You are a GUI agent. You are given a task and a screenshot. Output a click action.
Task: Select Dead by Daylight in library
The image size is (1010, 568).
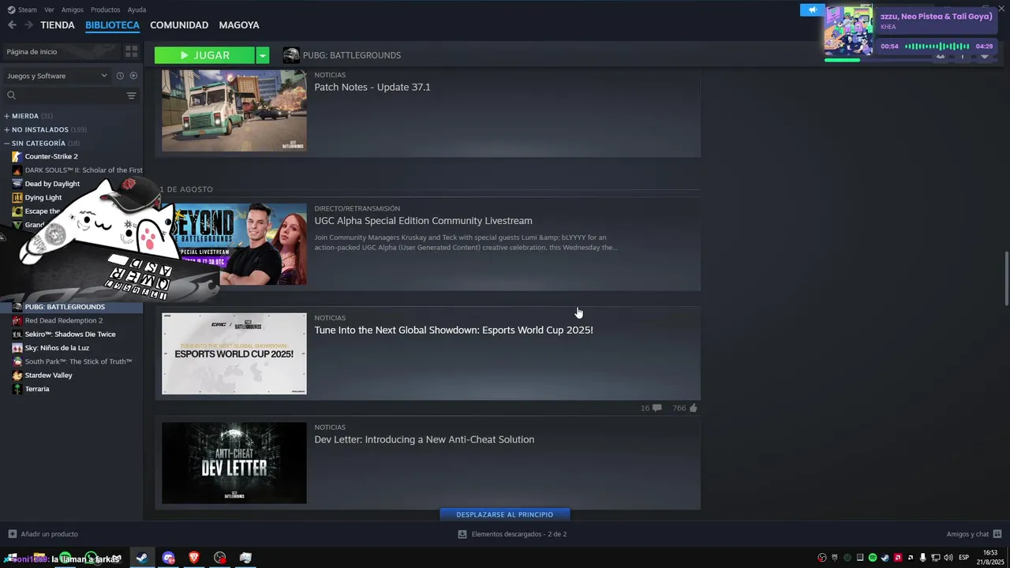52,184
